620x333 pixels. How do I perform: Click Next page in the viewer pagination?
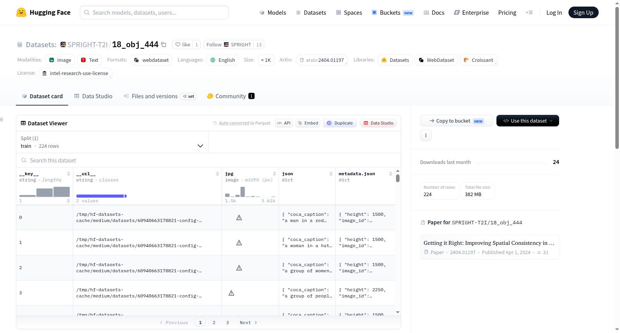[248, 323]
